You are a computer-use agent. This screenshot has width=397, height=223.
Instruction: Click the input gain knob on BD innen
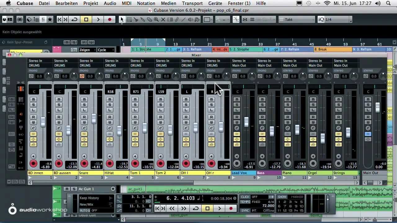[x=49, y=76]
